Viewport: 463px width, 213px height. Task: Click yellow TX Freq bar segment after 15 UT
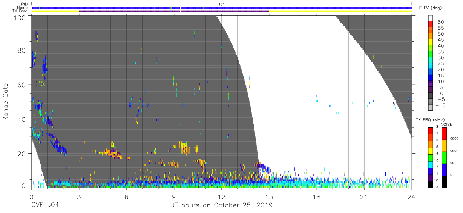(x=340, y=11)
